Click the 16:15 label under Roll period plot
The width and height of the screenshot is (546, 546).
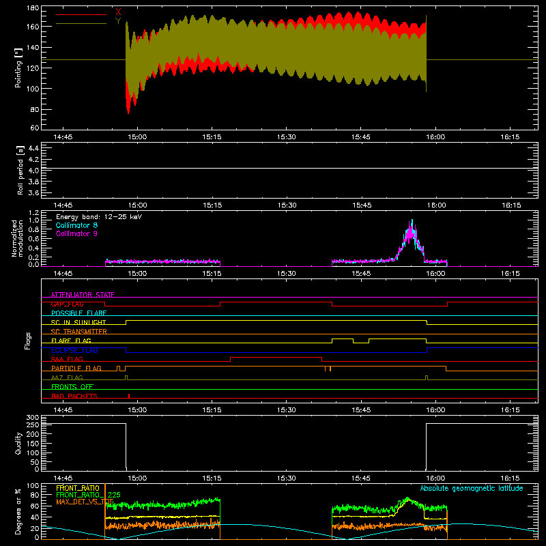[511, 205]
